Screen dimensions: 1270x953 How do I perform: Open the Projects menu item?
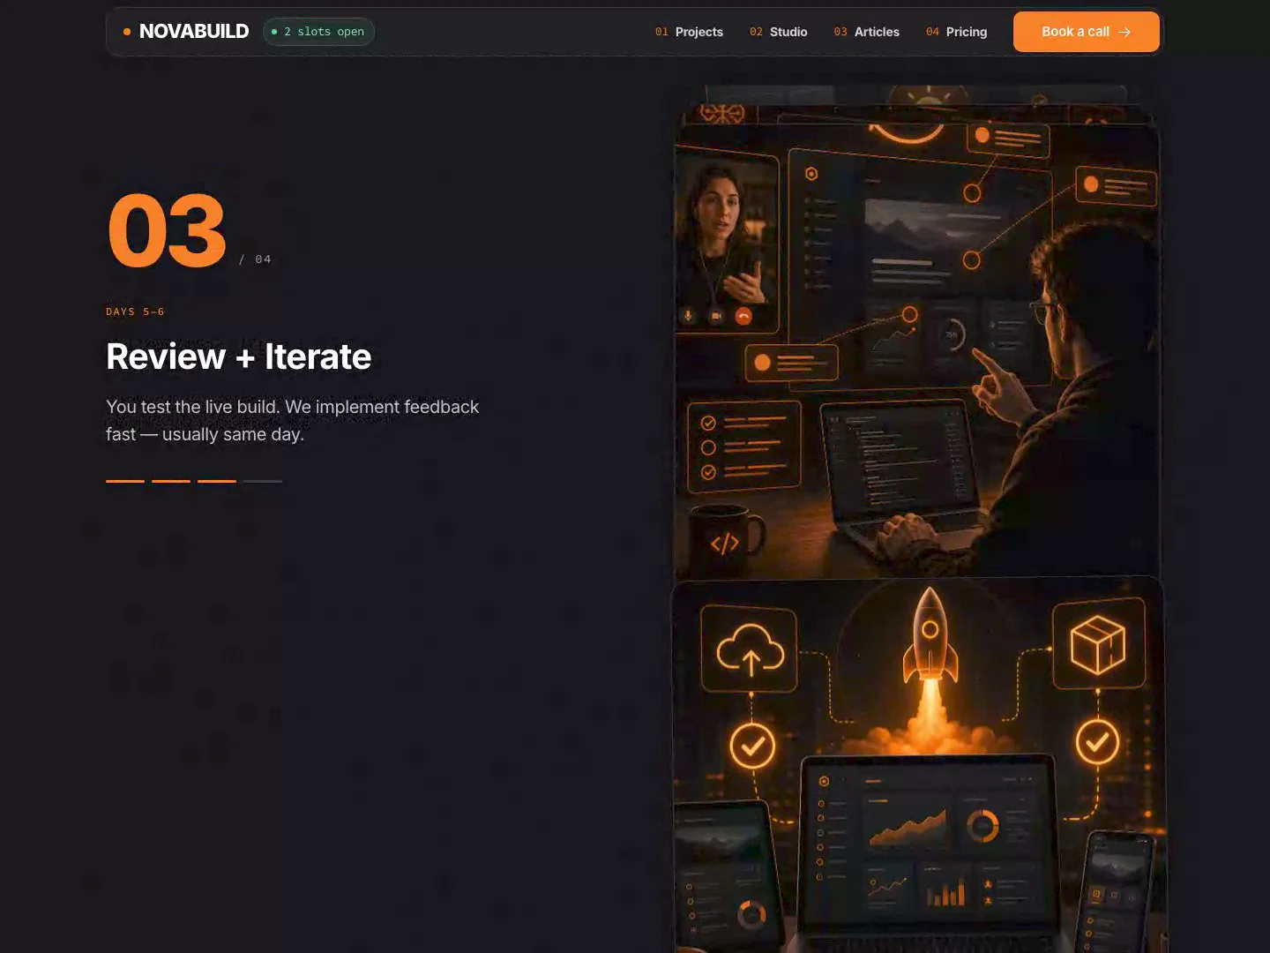pos(689,32)
